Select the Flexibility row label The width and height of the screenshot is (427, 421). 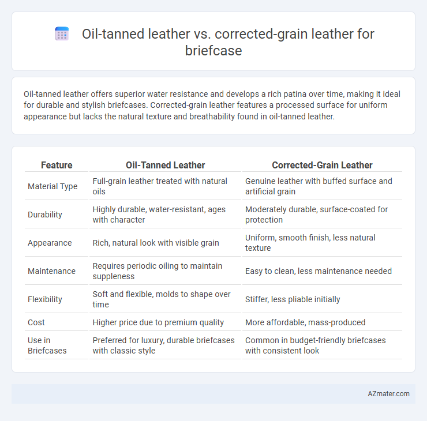(x=45, y=299)
